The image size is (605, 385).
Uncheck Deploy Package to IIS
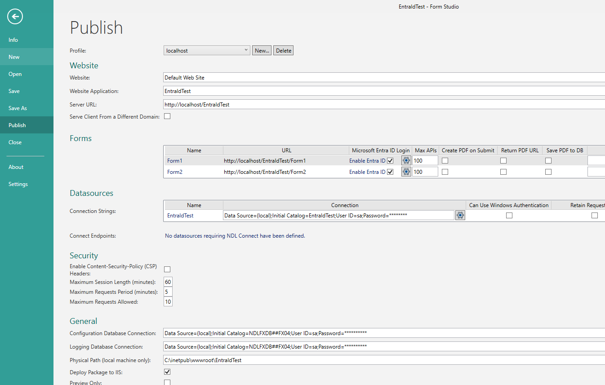167,372
